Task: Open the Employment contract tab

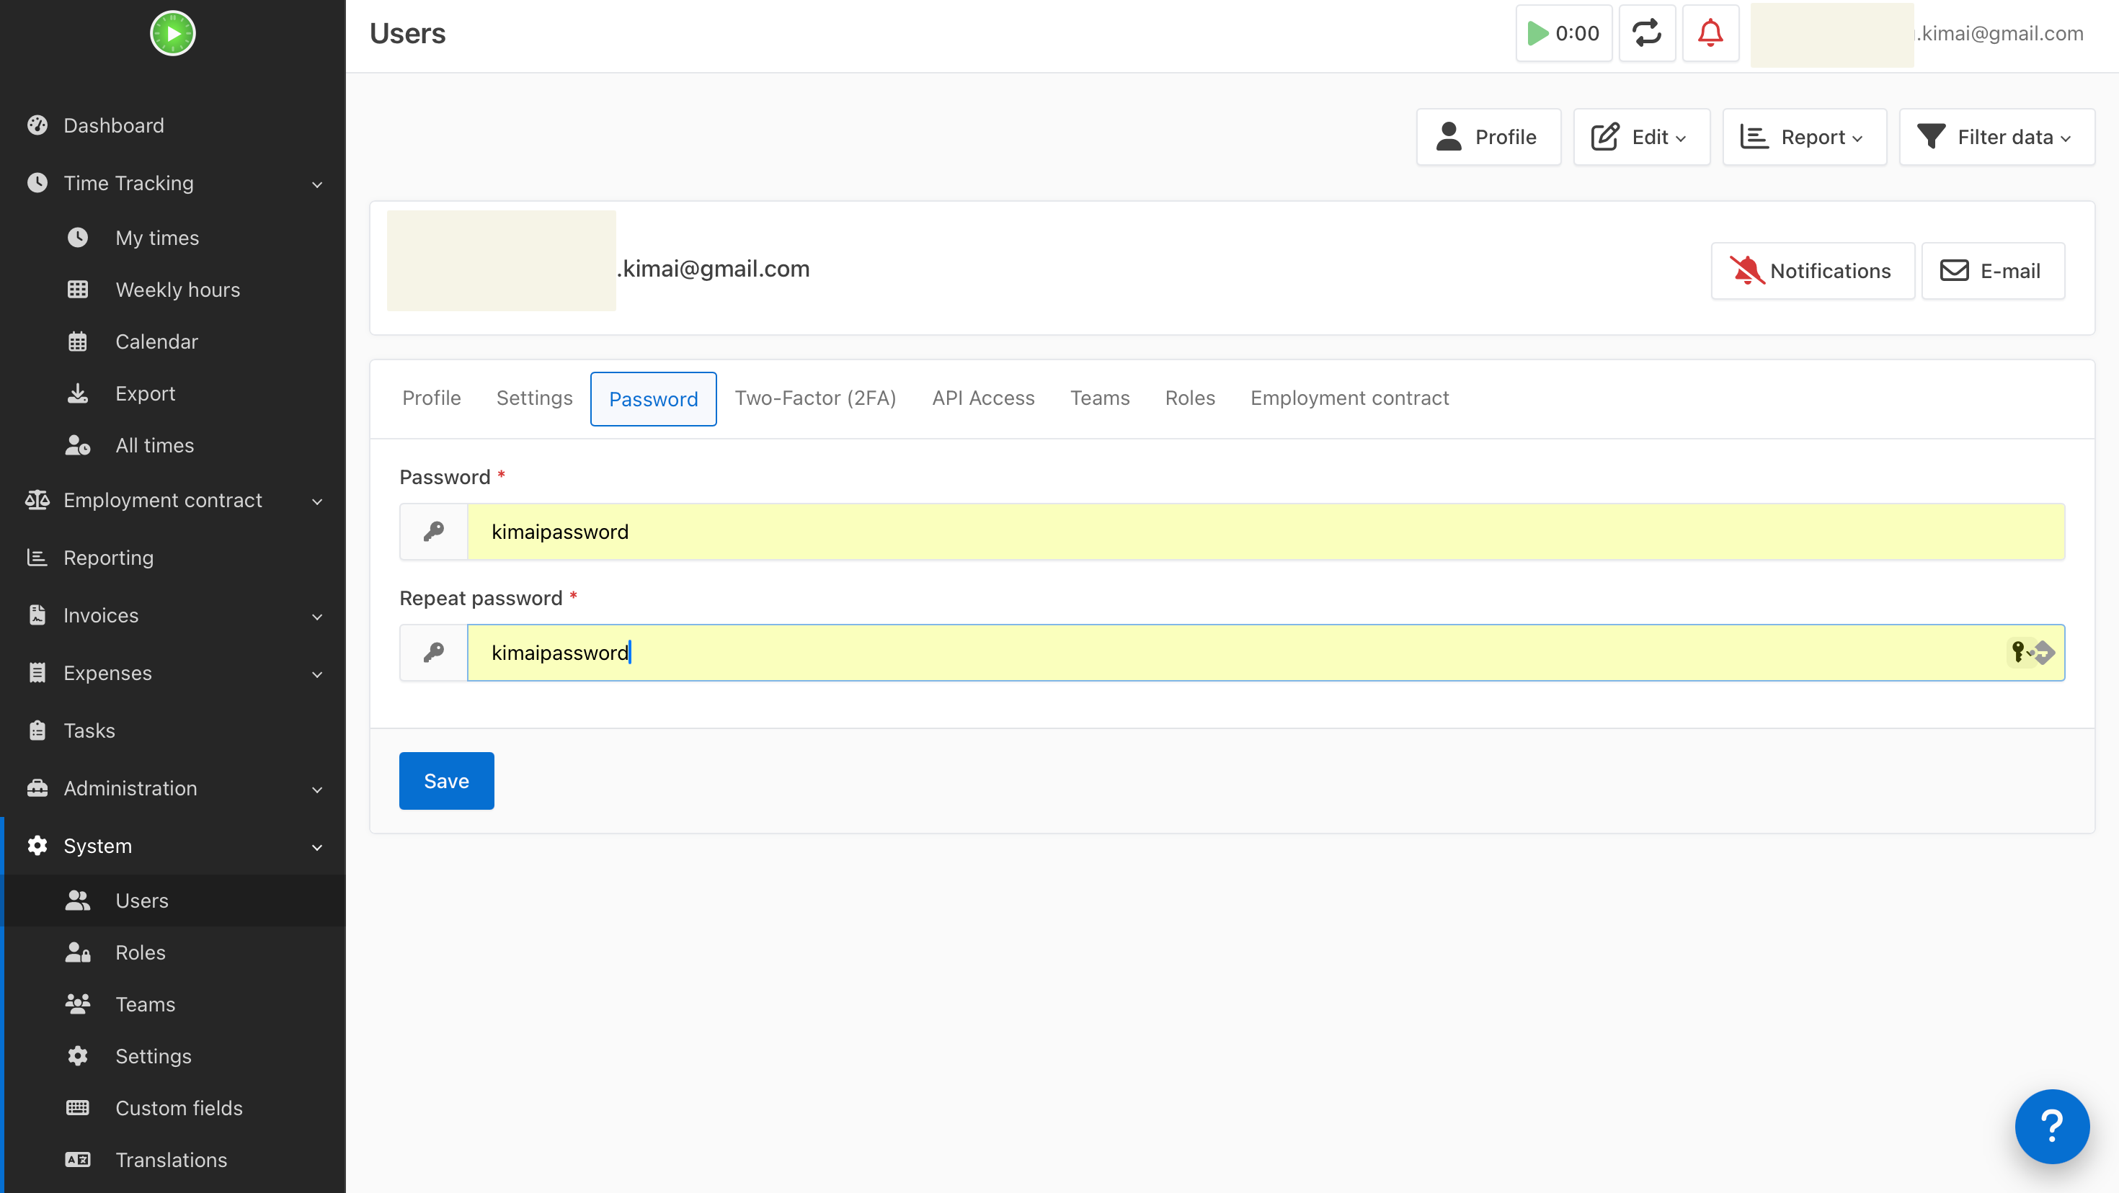Action: coord(1349,398)
